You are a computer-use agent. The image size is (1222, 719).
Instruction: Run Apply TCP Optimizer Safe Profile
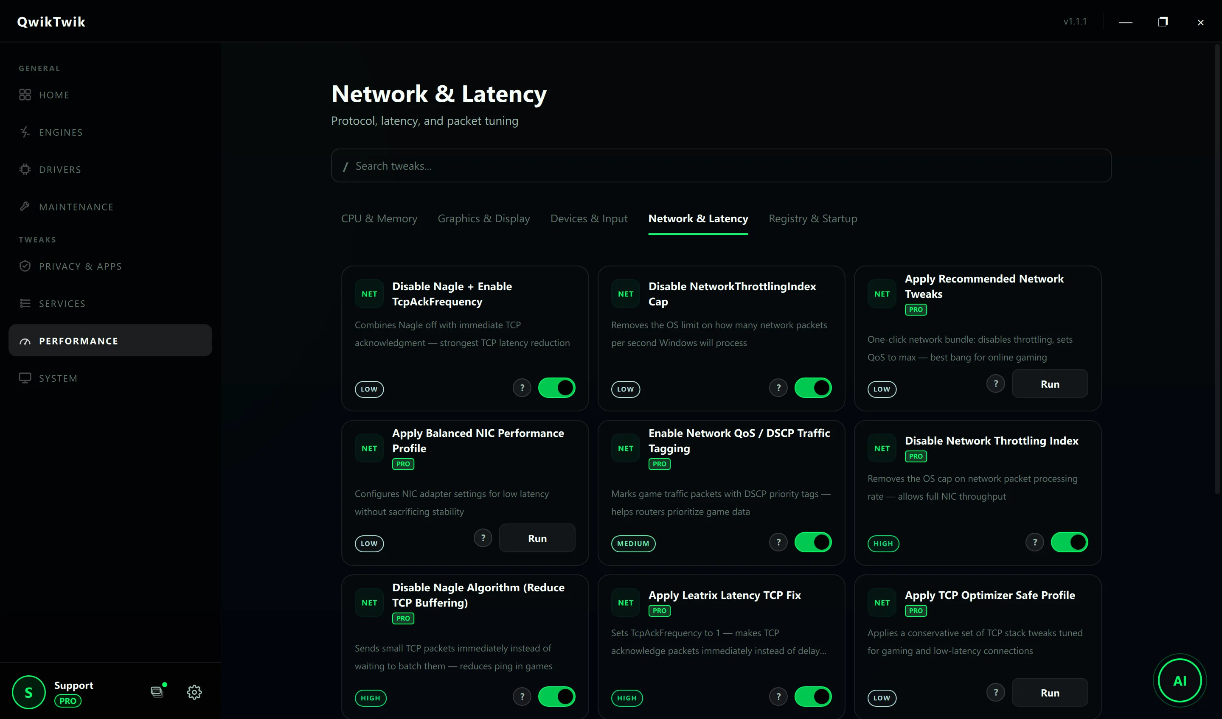coord(1050,692)
